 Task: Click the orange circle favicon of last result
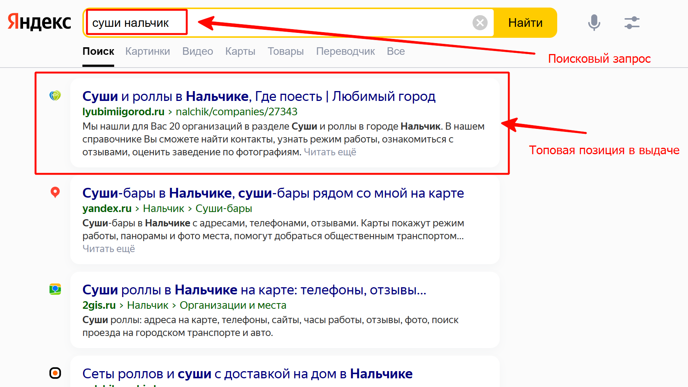click(x=55, y=373)
